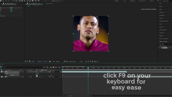Open the Composition Mini-Flowchart icon
The height and width of the screenshot is (97, 172).
(44, 67)
